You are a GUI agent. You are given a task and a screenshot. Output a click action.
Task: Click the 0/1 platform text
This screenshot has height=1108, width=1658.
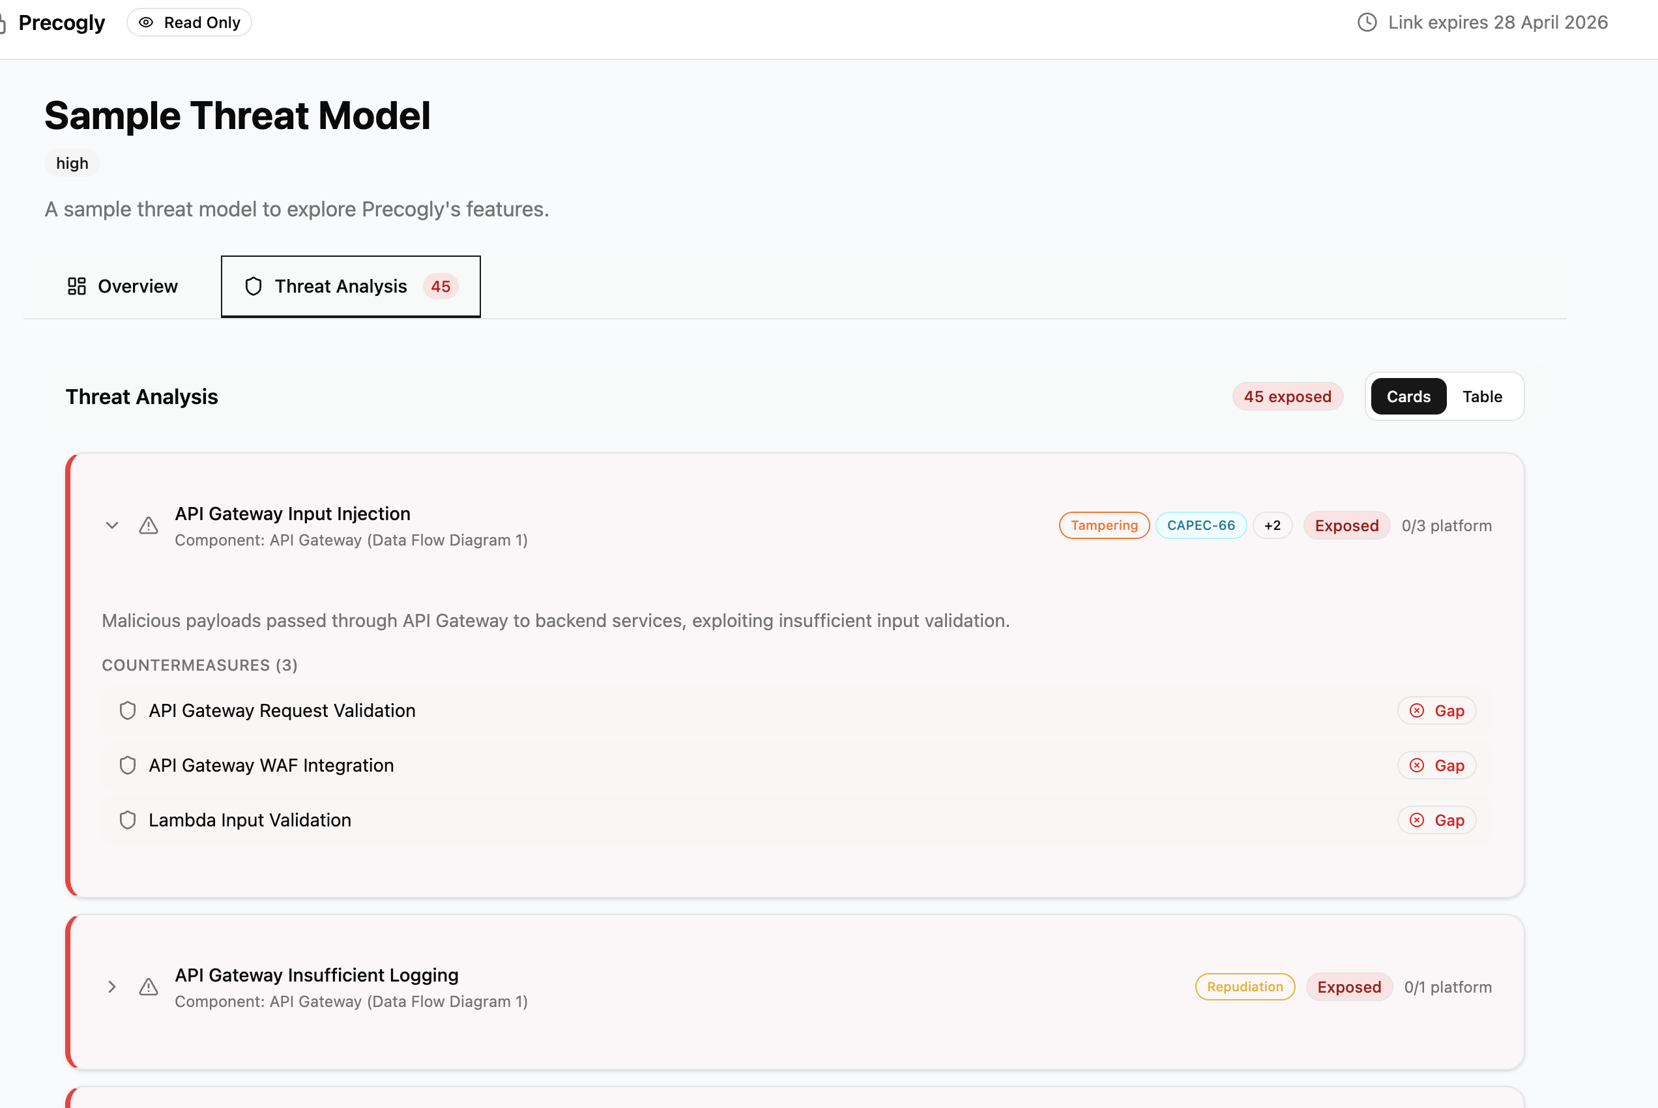(x=1447, y=987)
